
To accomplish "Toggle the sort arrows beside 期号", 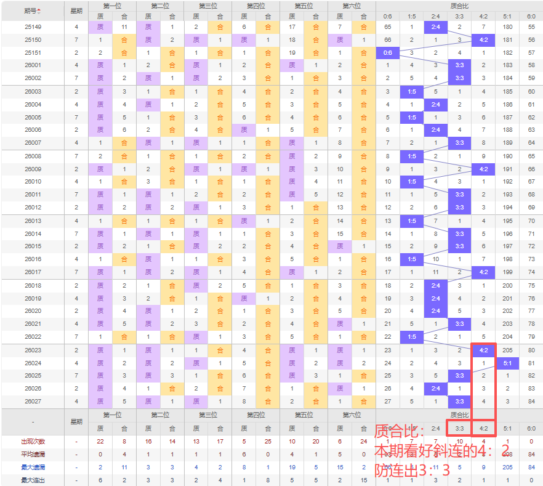I will click(39, 11).
